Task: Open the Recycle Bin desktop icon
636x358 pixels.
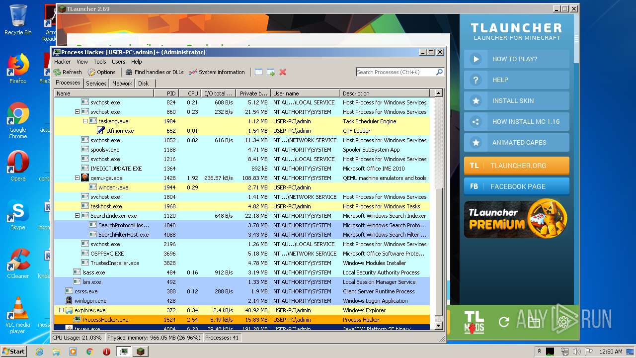Action: (18, 20)
